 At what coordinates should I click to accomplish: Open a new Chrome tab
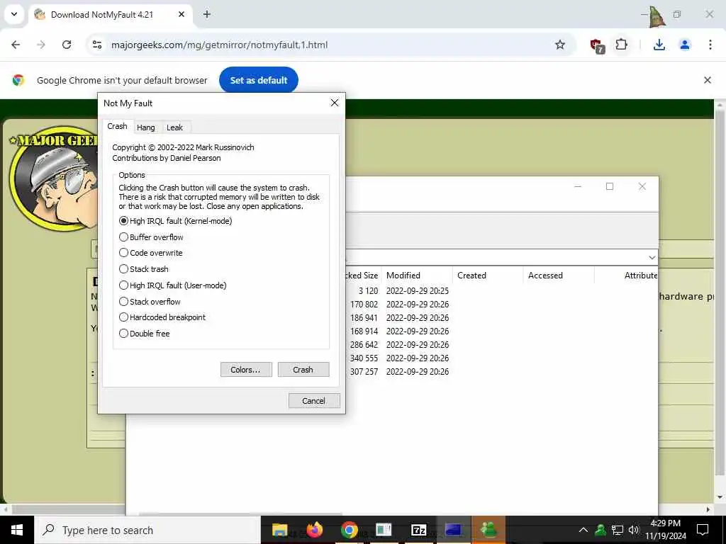pos(207,14)
